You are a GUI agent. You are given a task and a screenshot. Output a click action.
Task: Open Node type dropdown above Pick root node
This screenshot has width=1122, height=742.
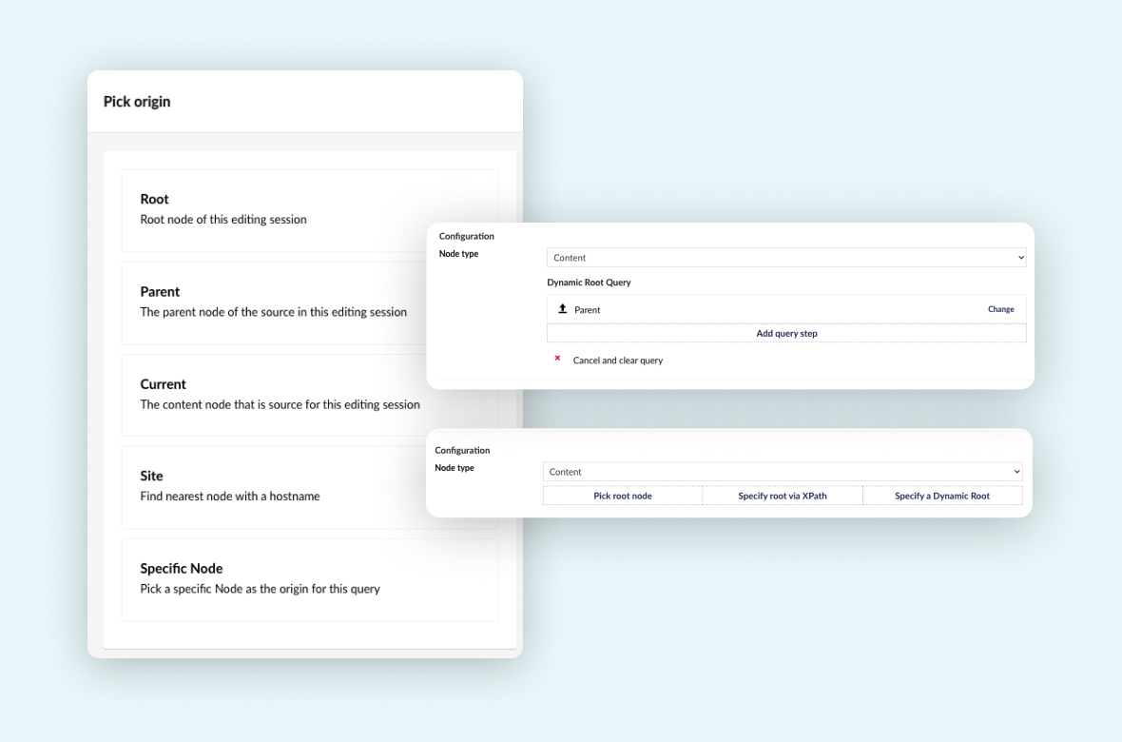point(782,472)
